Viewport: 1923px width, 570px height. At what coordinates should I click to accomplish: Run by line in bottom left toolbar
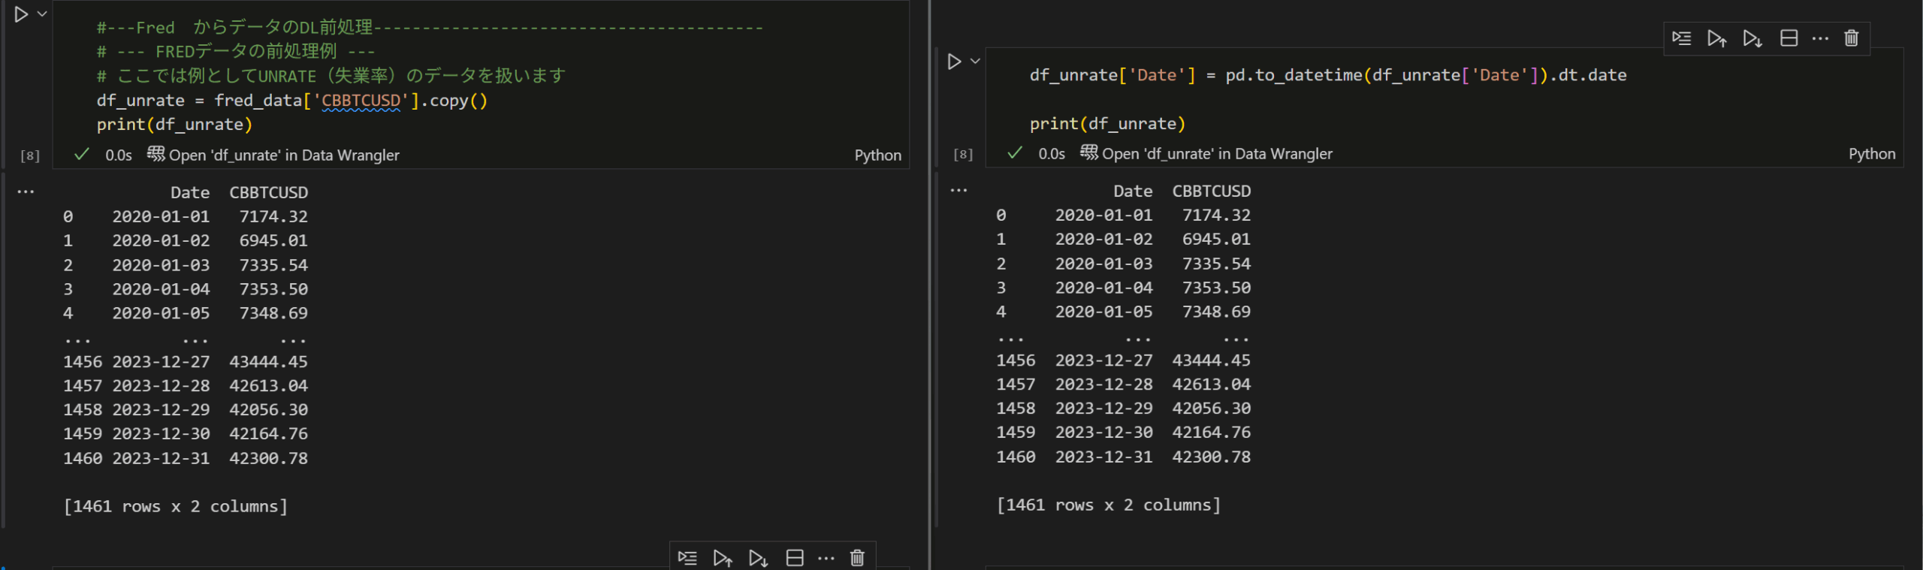pos(687,558)
